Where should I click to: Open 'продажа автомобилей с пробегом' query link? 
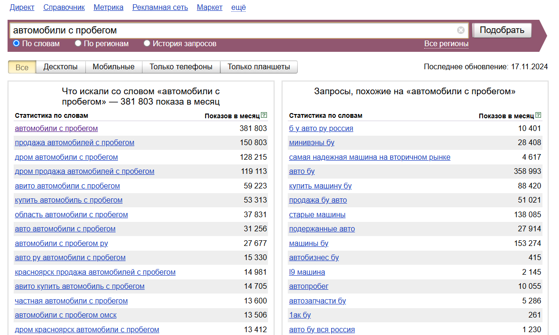pos(75,143)
